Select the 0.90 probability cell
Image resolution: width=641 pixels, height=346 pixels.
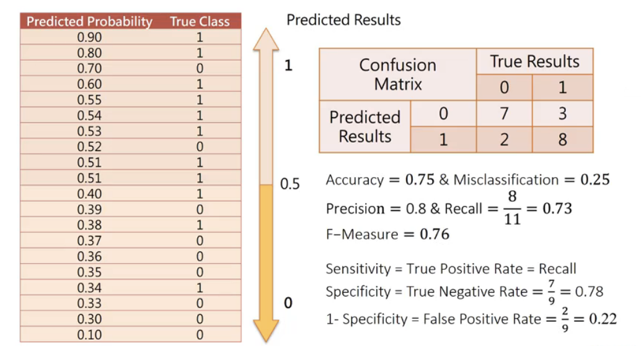[x=90, y=37]
